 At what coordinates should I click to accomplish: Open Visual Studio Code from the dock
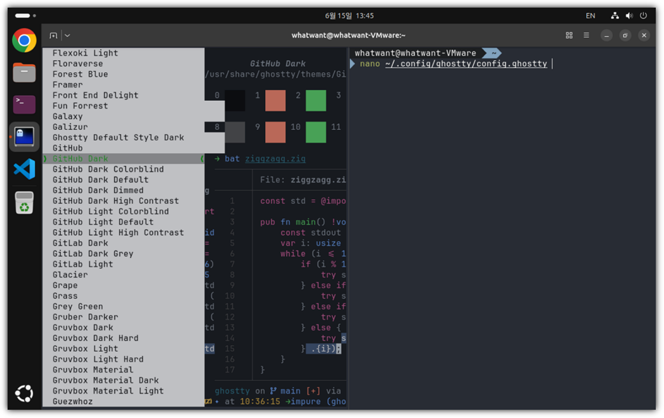[x=24, y=169]
